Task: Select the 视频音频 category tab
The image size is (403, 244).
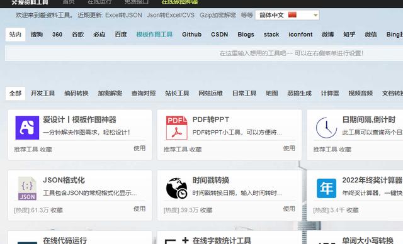Action: (x=361, y=93)
